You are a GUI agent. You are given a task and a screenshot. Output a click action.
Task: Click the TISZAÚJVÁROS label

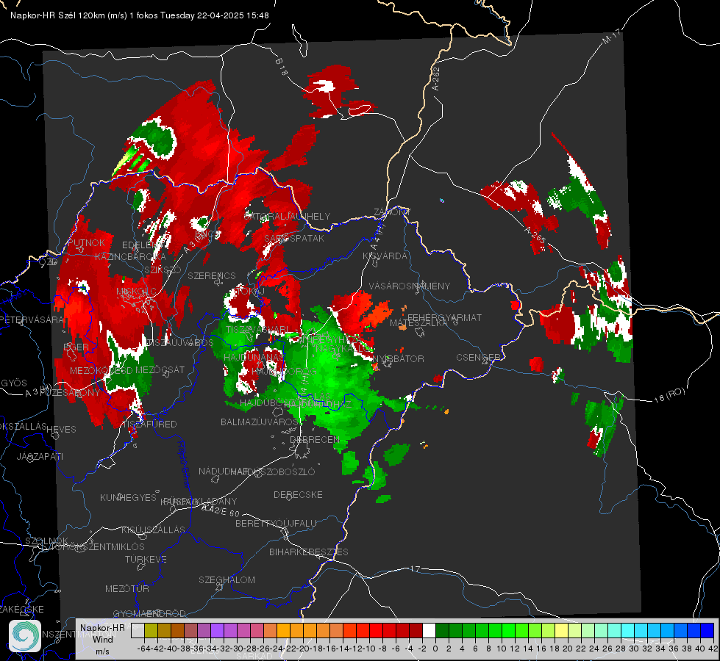(179, 343)
